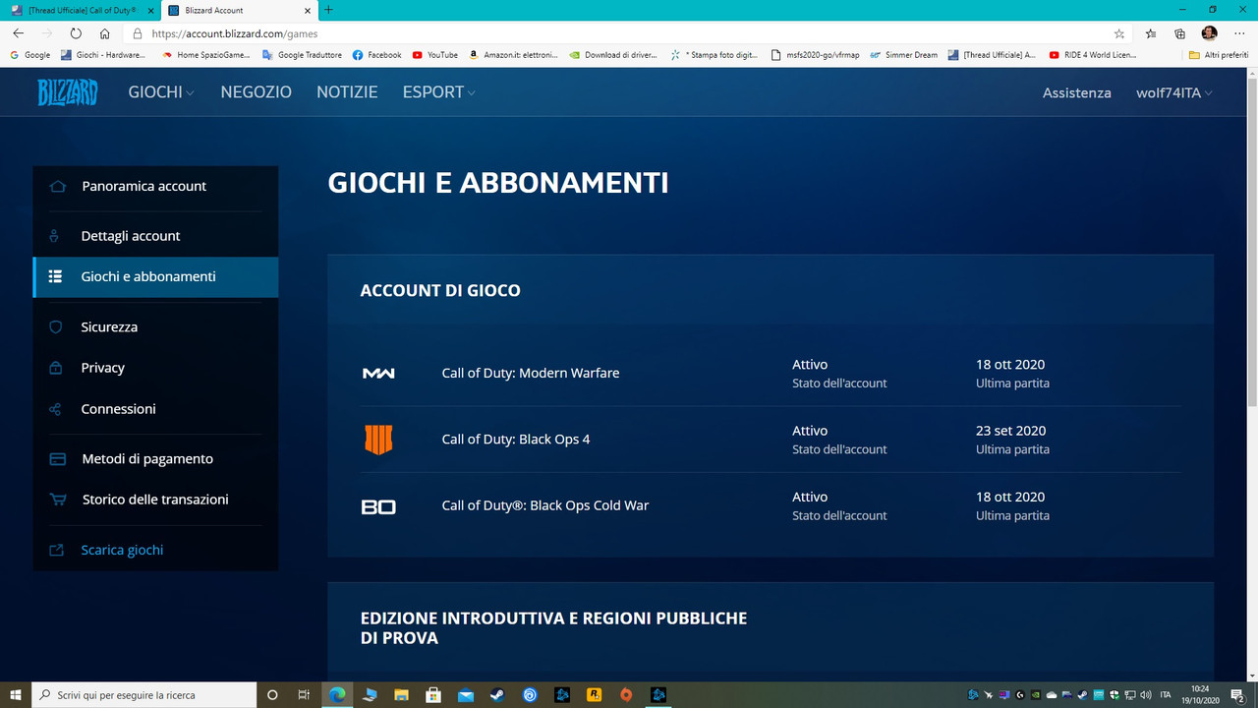Open the Windows Start menu
Image resolution: width=1258 pixels, height=708 pixels.
[x=16, y=695]
